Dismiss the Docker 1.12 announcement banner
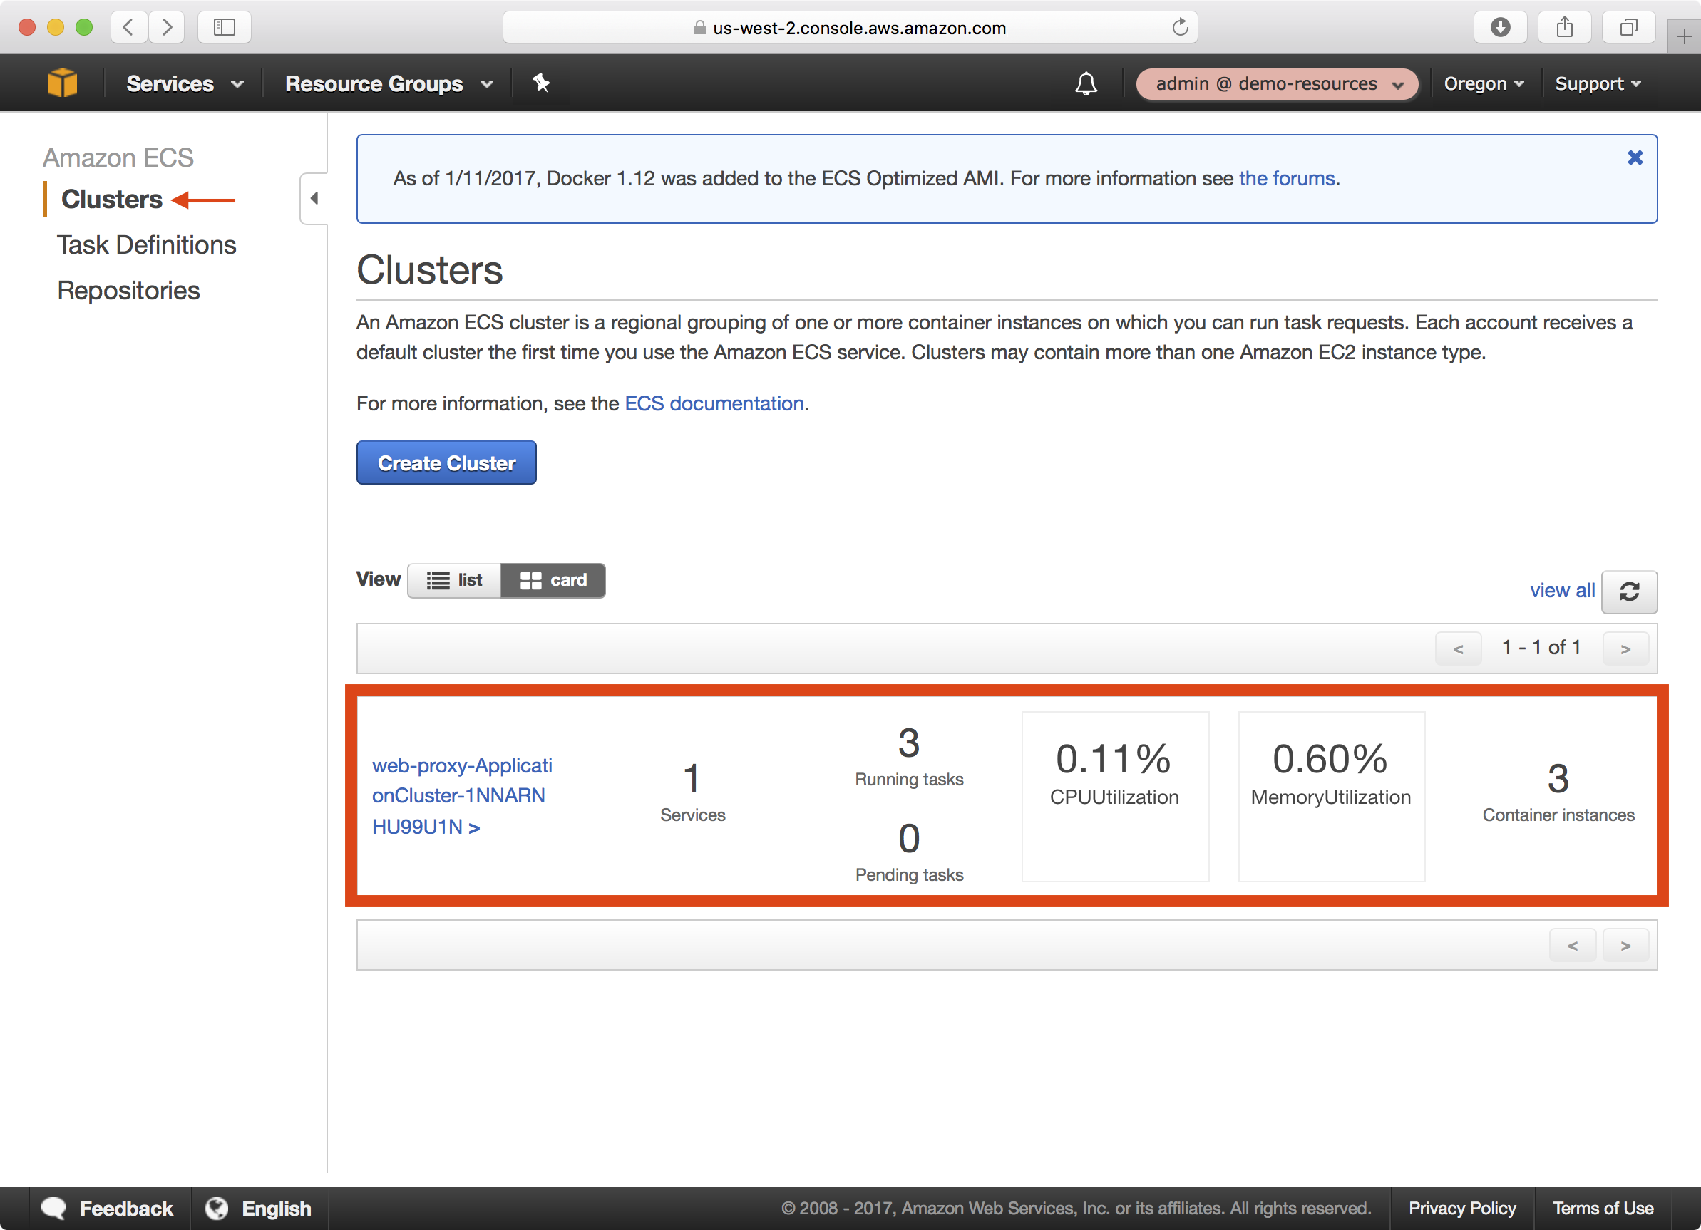Screen dimensions: 1701x1230 pyautogui.click(x=1634, y=157)
